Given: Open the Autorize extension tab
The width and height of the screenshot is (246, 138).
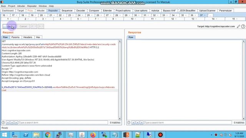Looking at the screenshot, I should pos(155,10).
